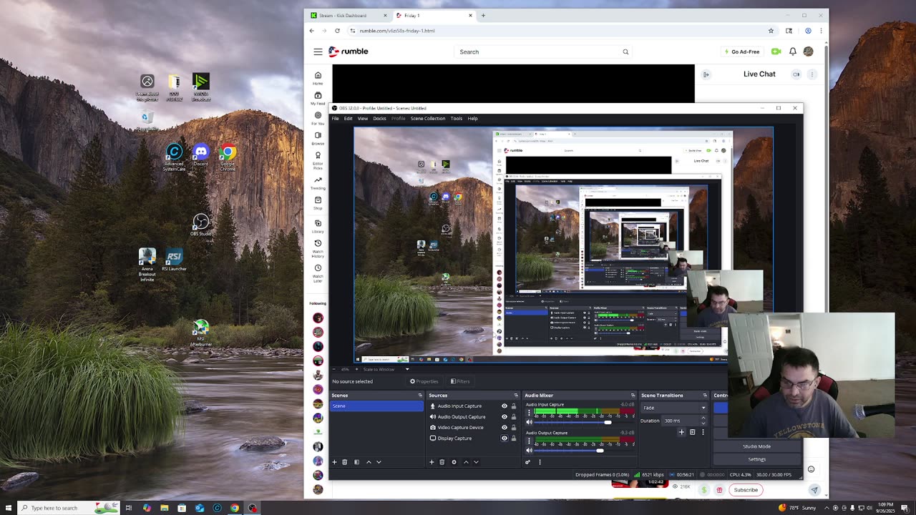The image size is (916, 515).
Task: Add a new scene in OBS Scenes dock
Action: point(334,462)
